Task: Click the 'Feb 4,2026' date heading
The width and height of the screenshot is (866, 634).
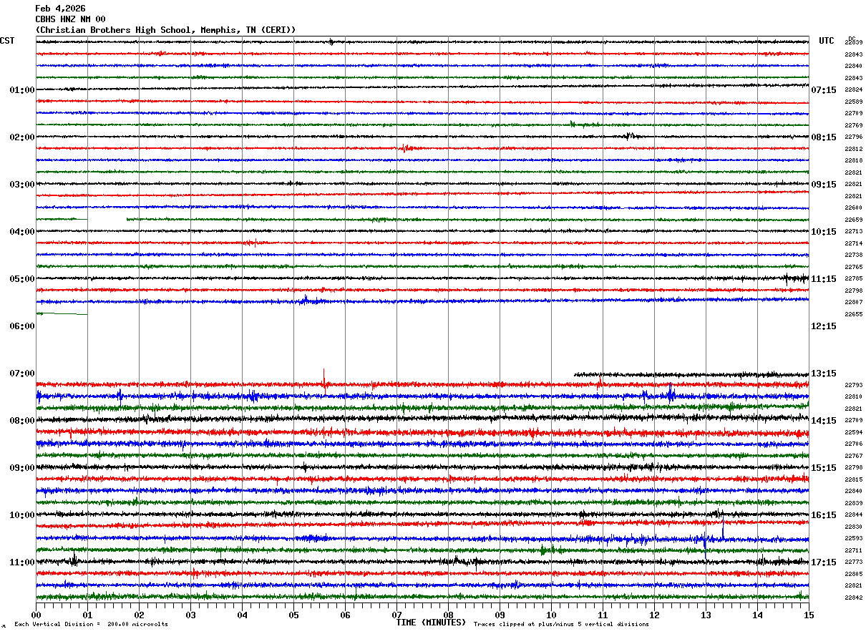Action: 60,9
